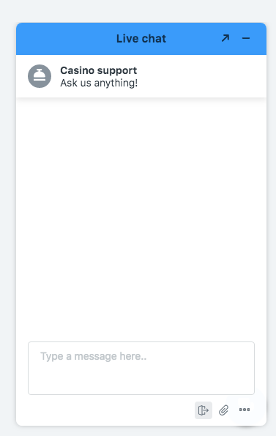Image resolution: width=276 pixels, height=436 pixels.
Task: Click the message placeholder text
Action: tap(93, 356)
